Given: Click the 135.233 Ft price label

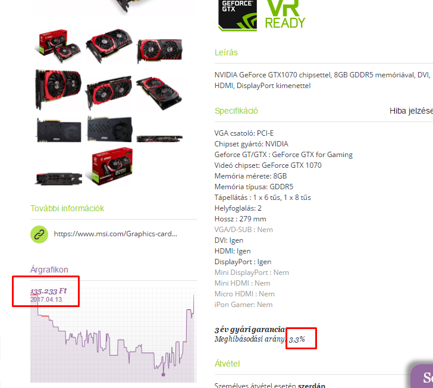Looking at the screenshot, I should click(49, 291).
